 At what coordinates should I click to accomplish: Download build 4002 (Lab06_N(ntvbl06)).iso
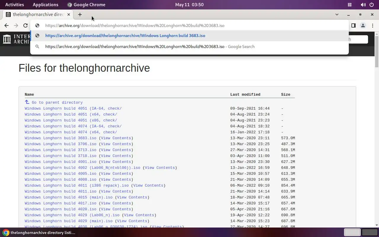(82, 168)
